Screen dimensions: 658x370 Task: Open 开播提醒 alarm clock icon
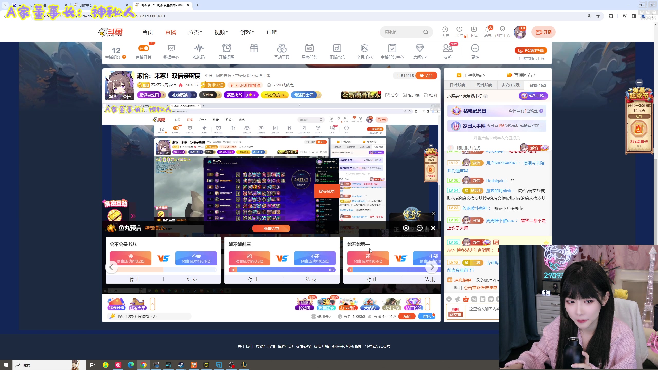point(226,48)
